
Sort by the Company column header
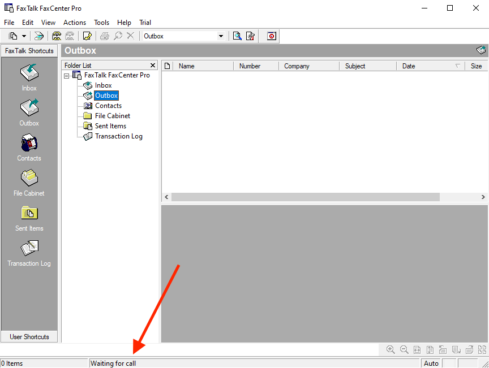(x=309, y=66)
